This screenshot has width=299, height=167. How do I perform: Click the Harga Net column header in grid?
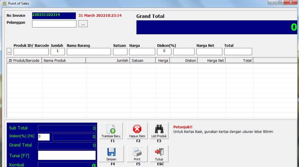(212, 61)
